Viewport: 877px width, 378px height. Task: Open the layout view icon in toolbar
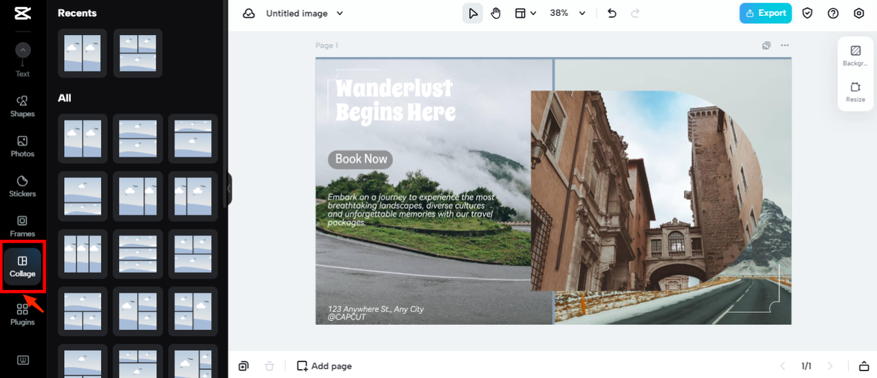click(x=521, y=13)
